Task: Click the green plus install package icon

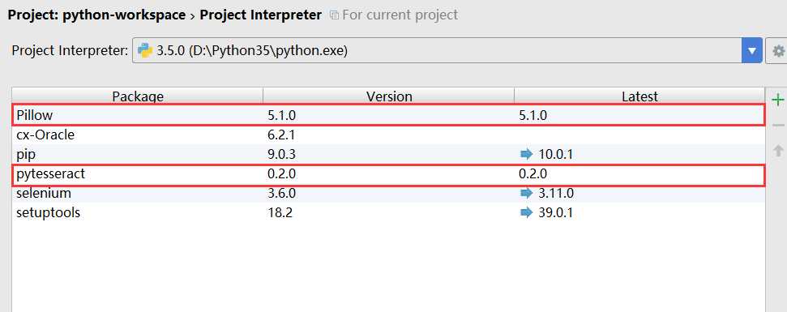Action: pos(778,100)
